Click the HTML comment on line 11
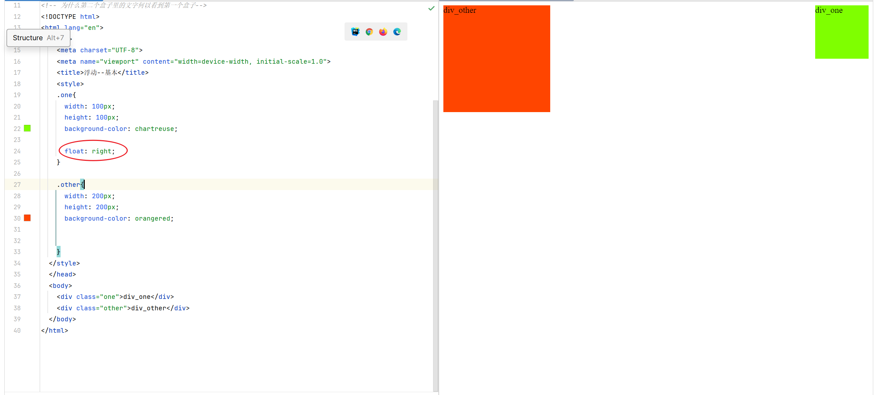 (124, 5)
